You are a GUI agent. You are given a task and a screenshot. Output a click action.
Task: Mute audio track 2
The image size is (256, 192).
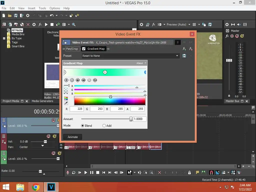click(x=48, y=136)
